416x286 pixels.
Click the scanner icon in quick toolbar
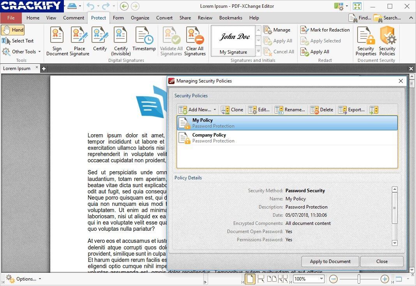(72, 6)
